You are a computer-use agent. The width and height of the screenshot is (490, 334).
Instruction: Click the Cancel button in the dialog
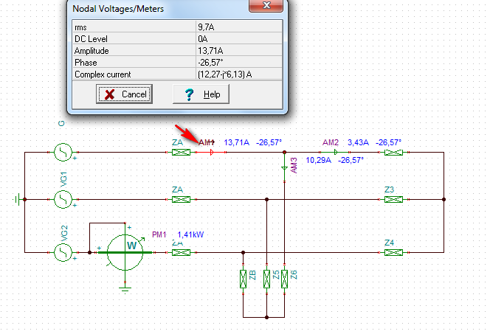123,94
